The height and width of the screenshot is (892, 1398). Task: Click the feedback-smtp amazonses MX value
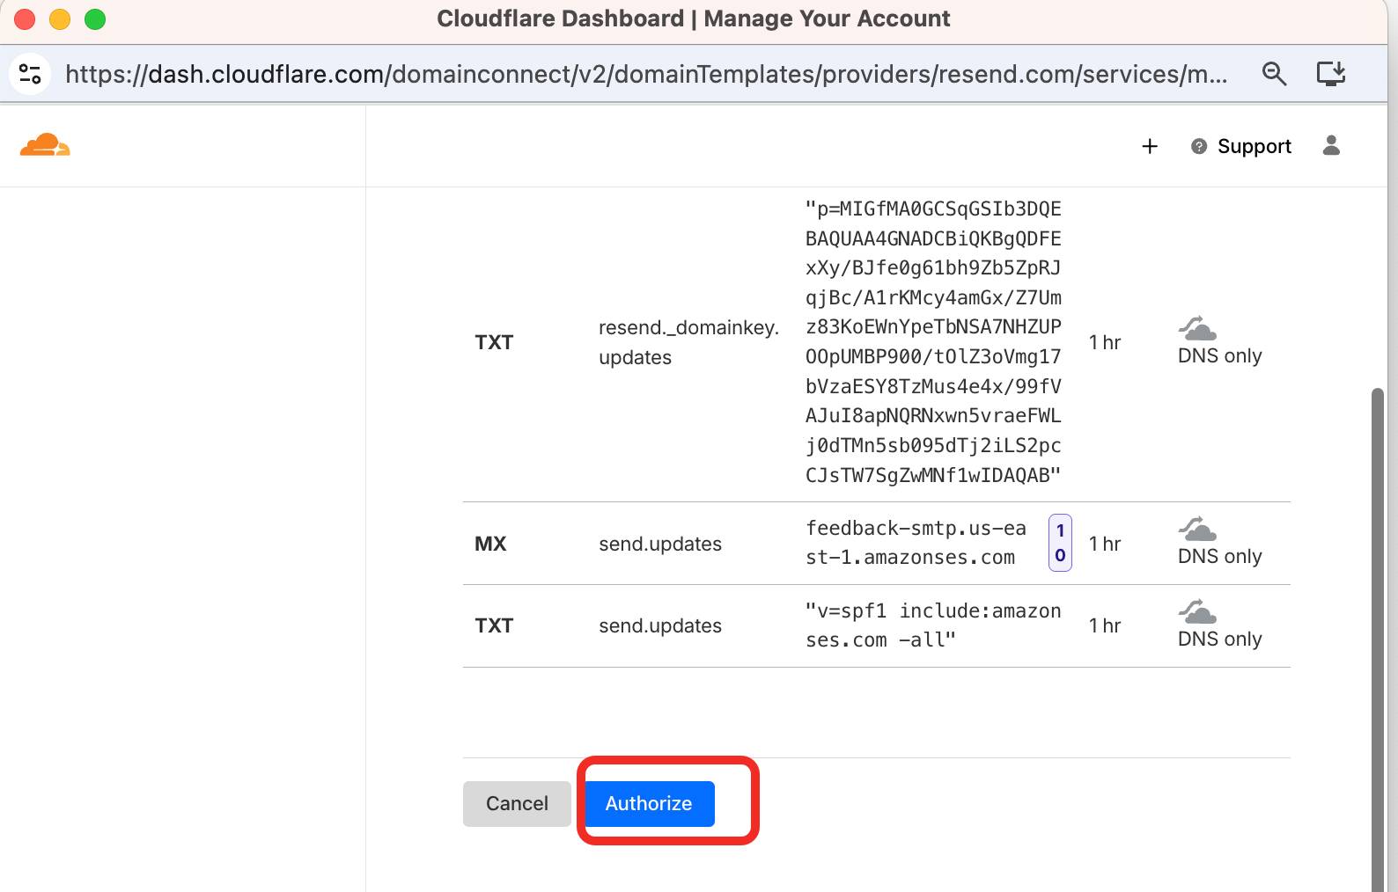[916, 543]
